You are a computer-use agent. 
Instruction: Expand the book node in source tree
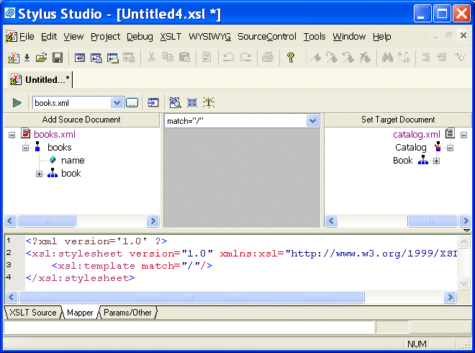click(40, 174)
